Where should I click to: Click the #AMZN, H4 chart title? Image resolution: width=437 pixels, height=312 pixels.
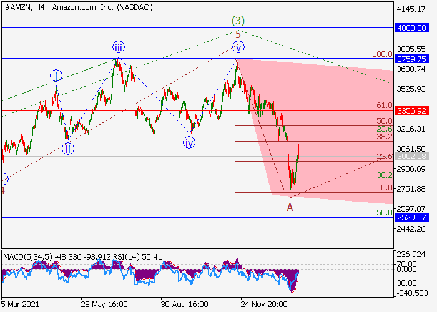tap(79, 7)
